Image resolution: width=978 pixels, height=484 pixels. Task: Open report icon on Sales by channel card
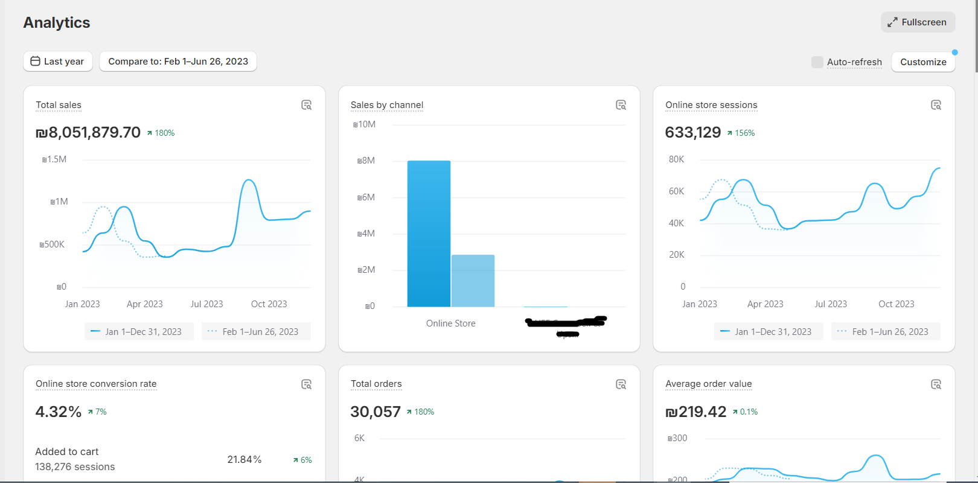621,105
